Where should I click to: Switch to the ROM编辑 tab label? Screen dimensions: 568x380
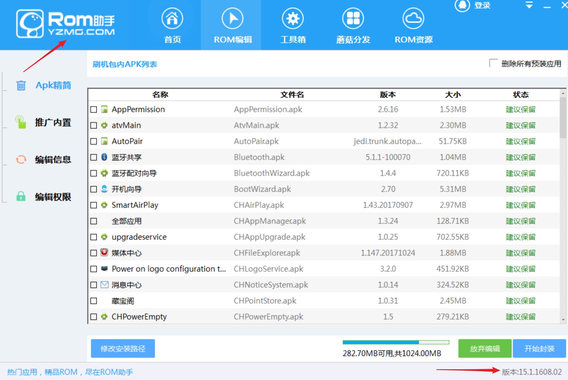[233, 39]
